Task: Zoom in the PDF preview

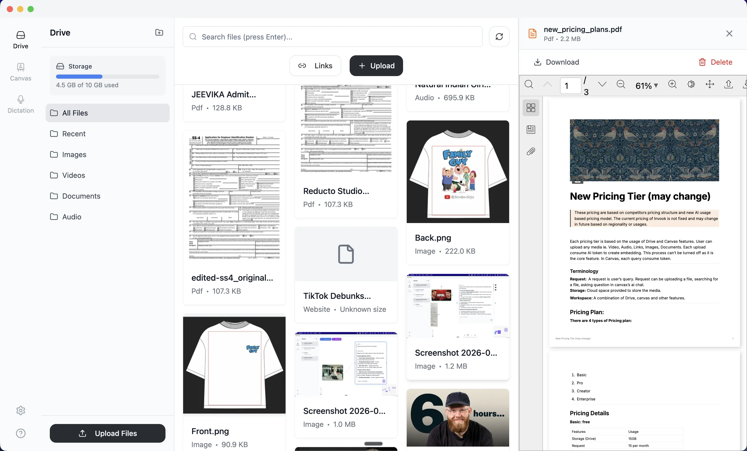Action: click(672, 84)
